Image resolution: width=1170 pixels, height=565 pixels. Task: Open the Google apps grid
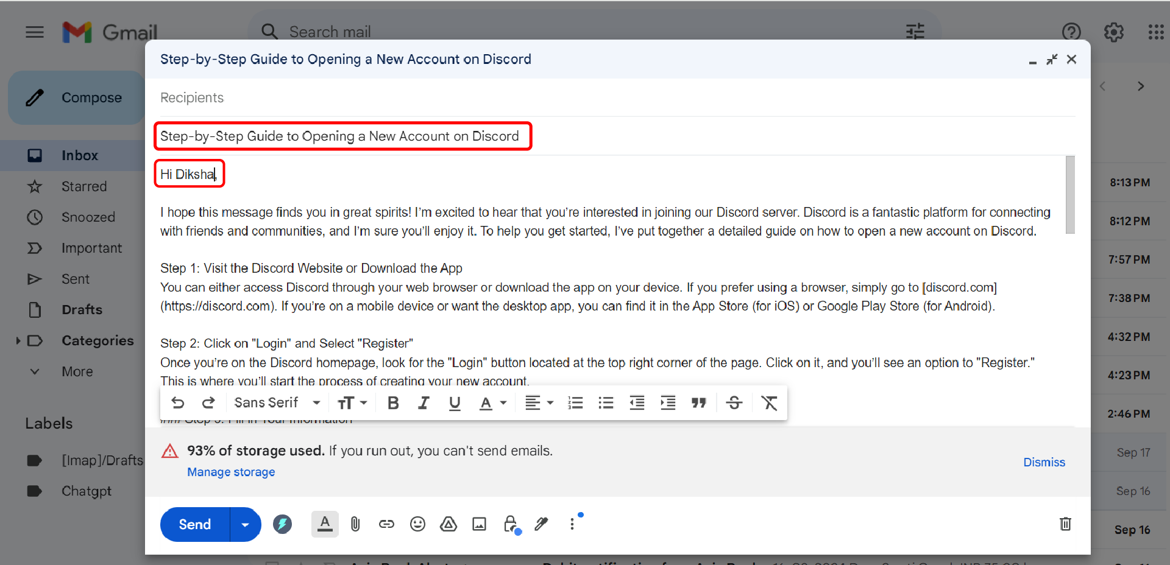point(1156,32)
